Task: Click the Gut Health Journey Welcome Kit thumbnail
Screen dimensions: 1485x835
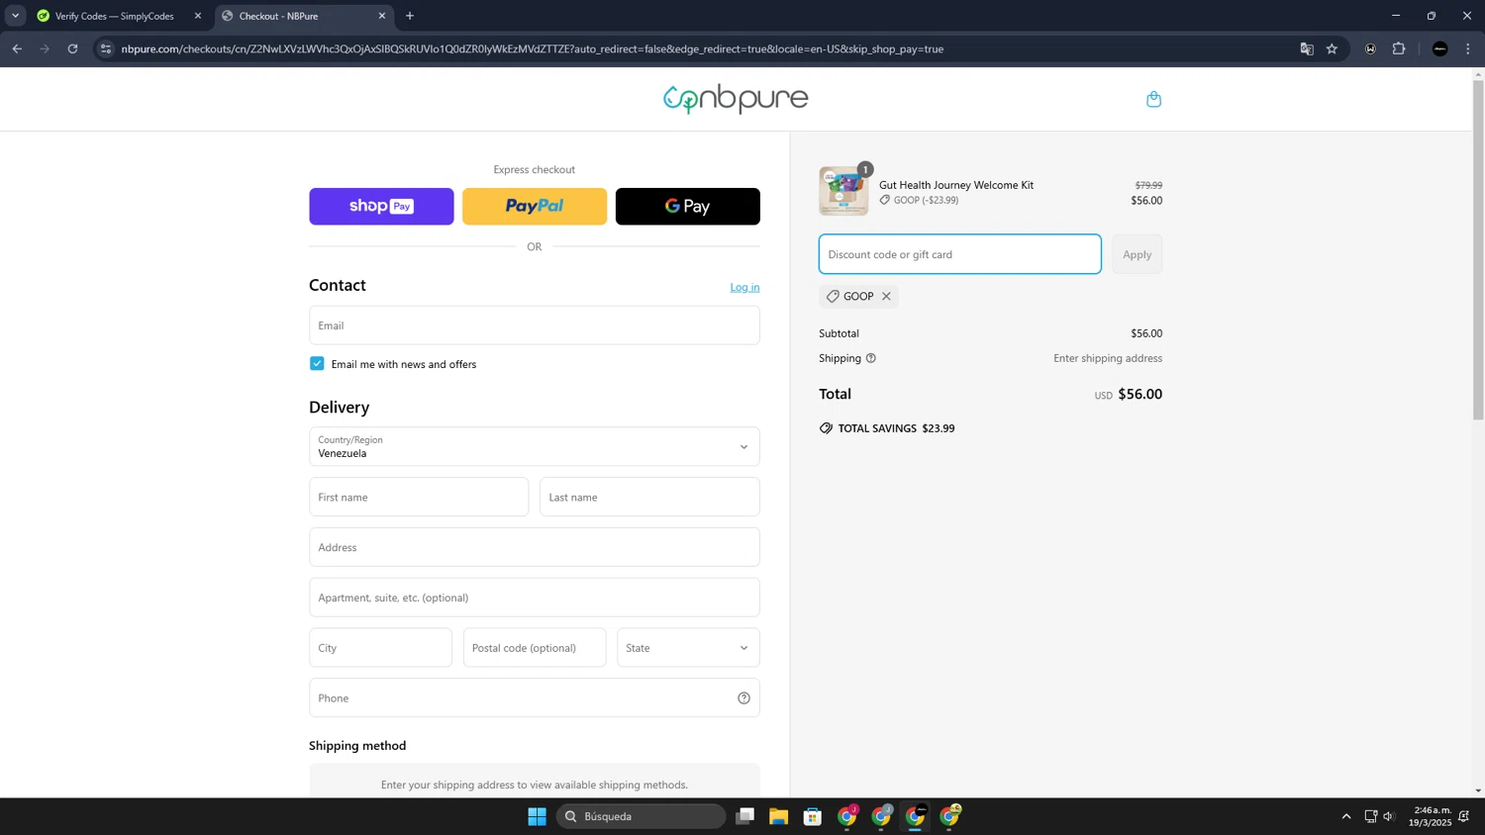Action: point(843,191)
